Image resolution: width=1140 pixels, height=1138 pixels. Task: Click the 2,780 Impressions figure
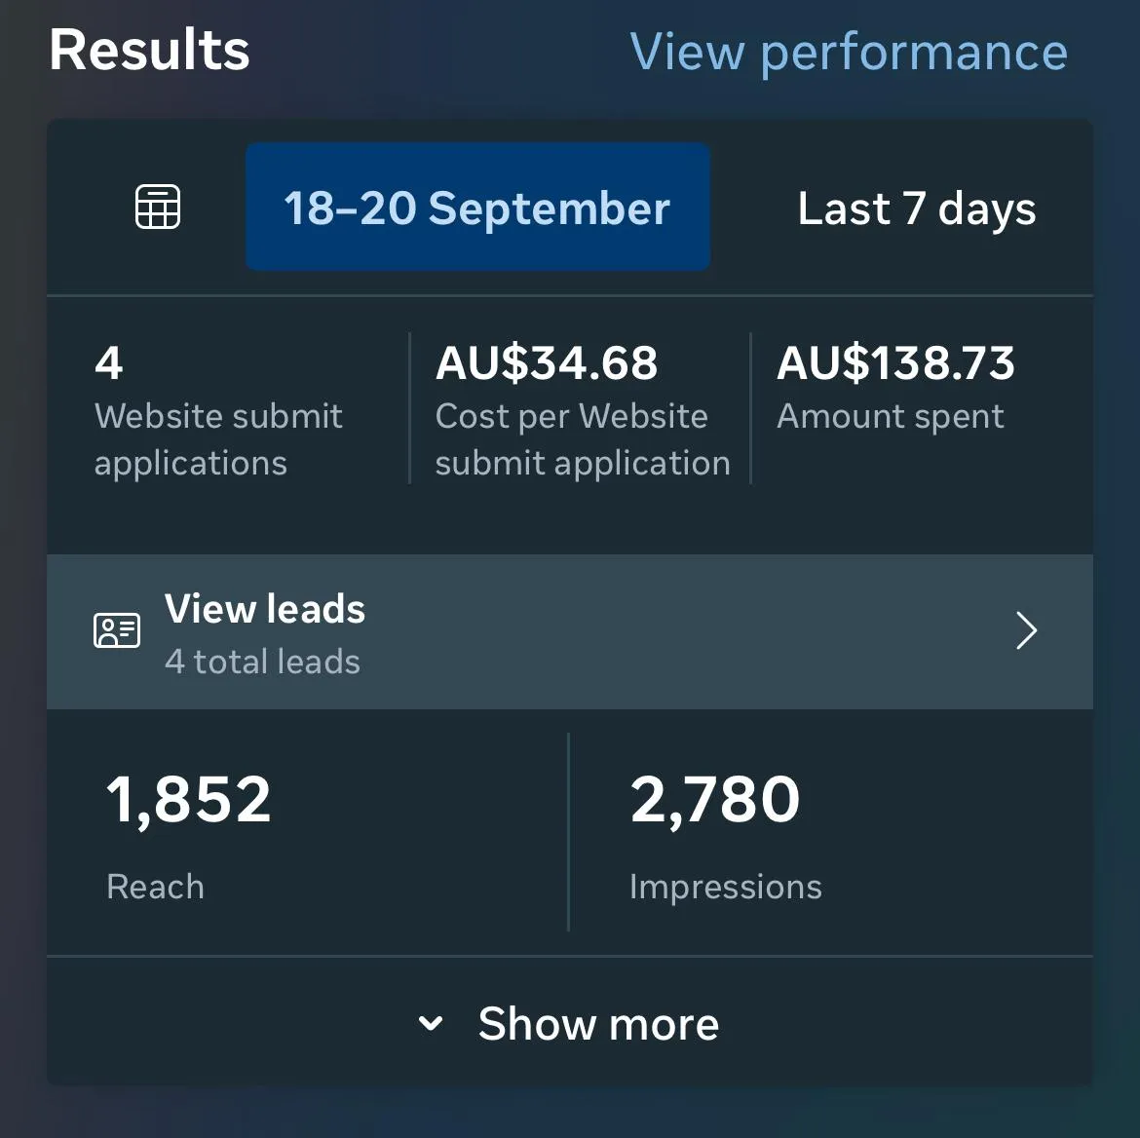tap(714, 800)
